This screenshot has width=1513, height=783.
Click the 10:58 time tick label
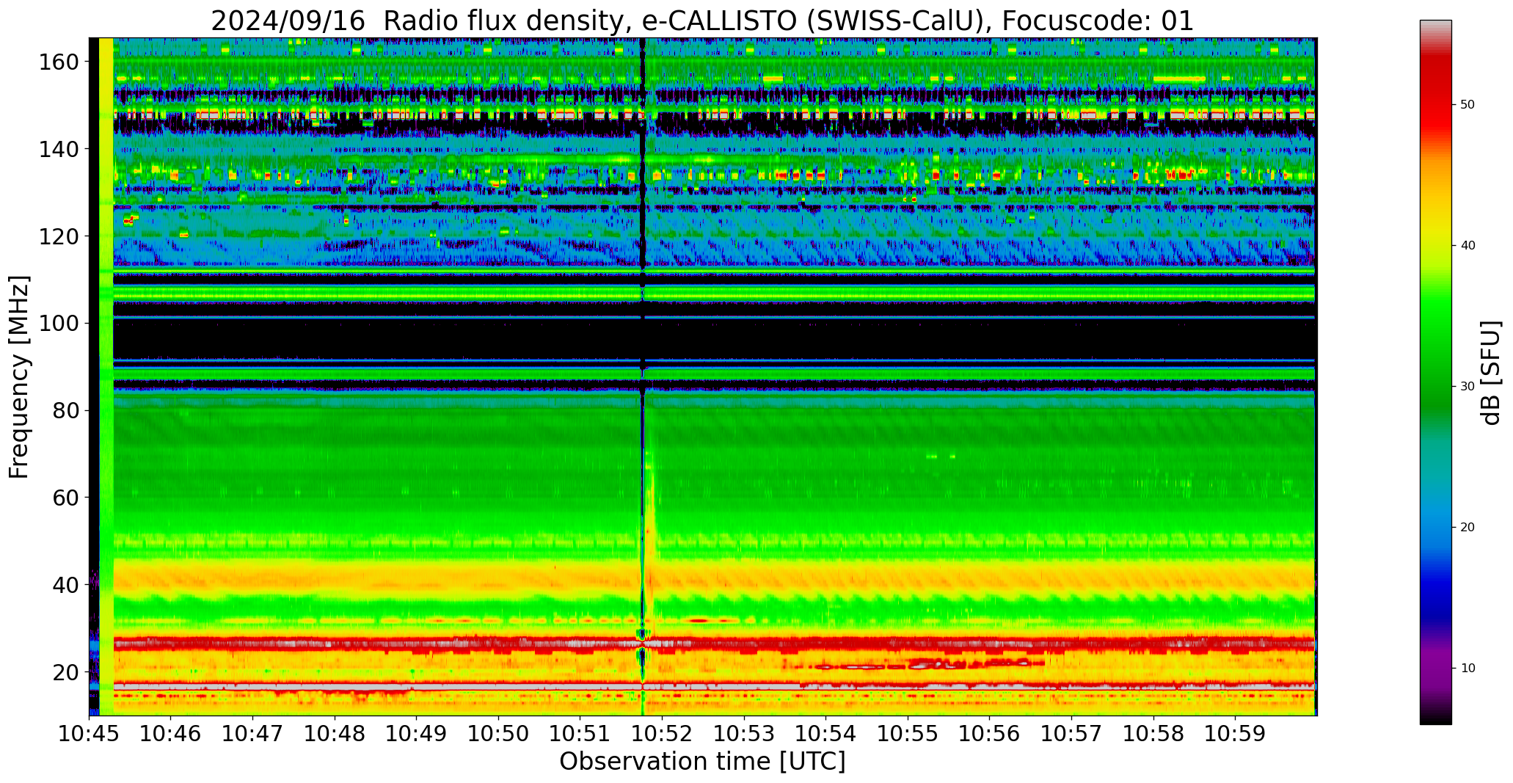[x=1153, y=733]
